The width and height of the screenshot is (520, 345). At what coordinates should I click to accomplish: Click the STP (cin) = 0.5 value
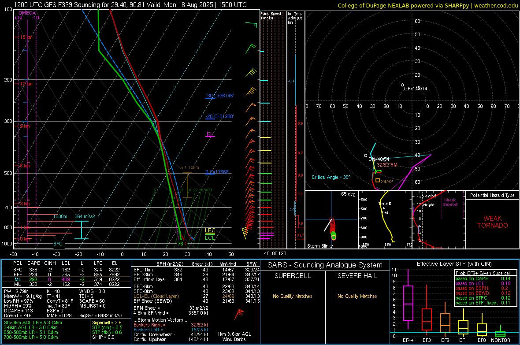coord(107,327)
